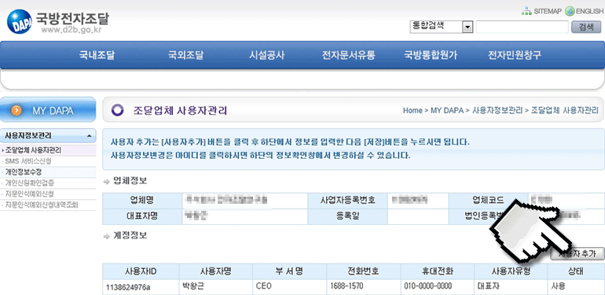Click the 사용자ID column header
Image resolution: width=605 pixels, height=295 pixels.
pos(141,271)
